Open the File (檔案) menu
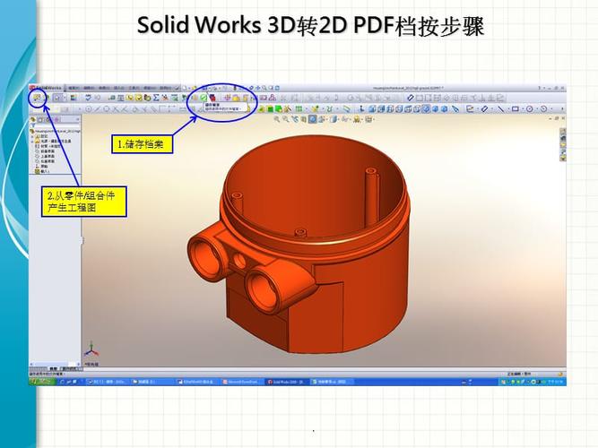The width and height of the screenshot is (598, 448). coord(74,88)
